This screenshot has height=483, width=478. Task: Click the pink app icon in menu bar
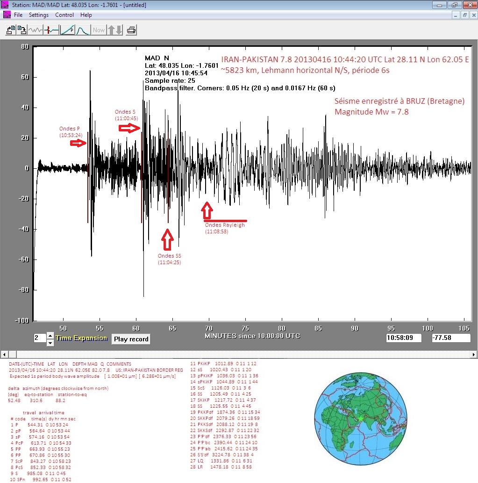[x=7, y=15]
